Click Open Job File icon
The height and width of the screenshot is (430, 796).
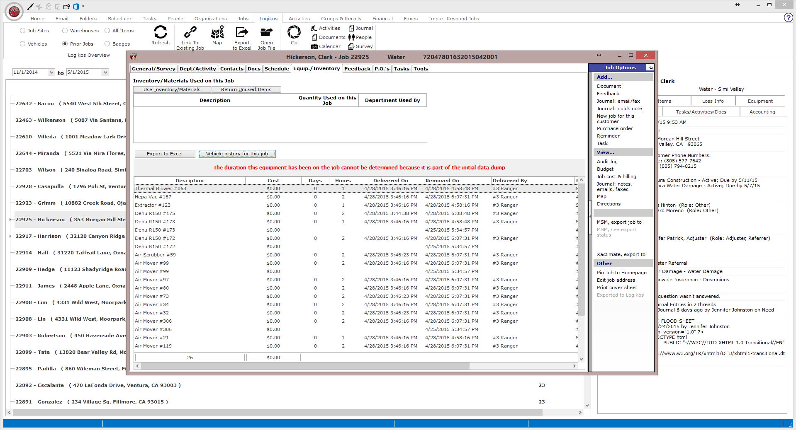coord(266,32)
